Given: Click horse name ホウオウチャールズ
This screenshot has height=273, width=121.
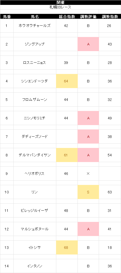Looking at the screenshot, I should tap(35, 26).
